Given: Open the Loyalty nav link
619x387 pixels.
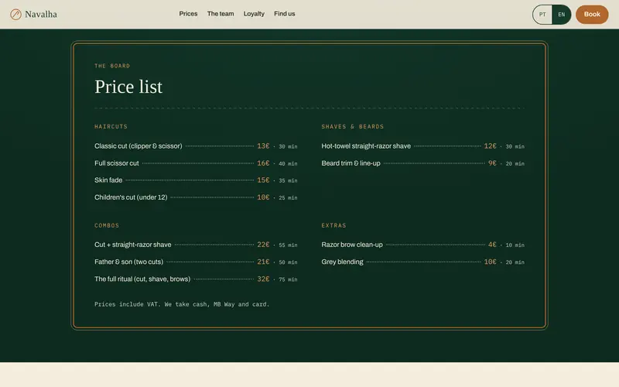Looking at the screenshot, I should pos(254,14).
